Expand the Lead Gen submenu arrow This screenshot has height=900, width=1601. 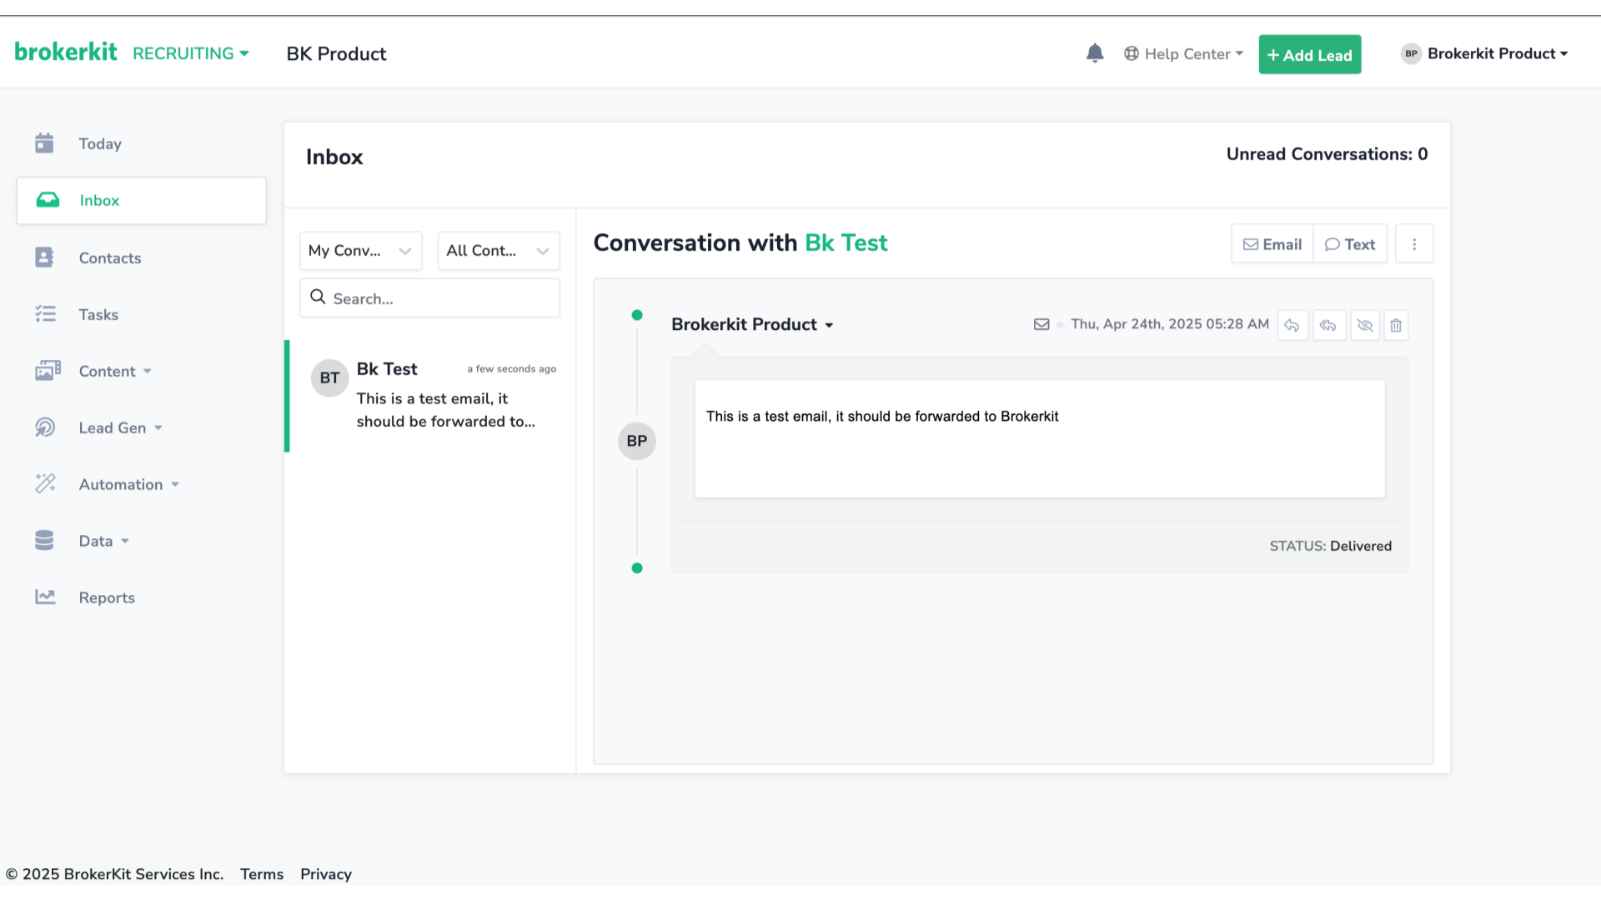[x=158, y=428]
